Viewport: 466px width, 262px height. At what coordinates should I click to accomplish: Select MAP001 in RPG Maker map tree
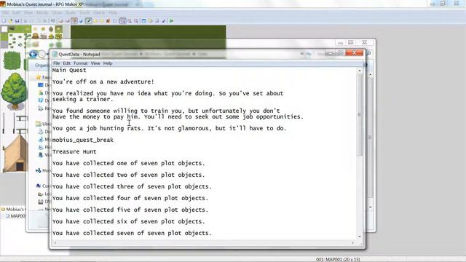16,216
